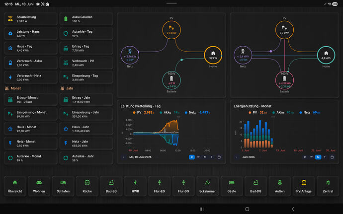Tap the Home node showing 4,4 kWh
343x214 pixels.
click(x=326, y=55)
